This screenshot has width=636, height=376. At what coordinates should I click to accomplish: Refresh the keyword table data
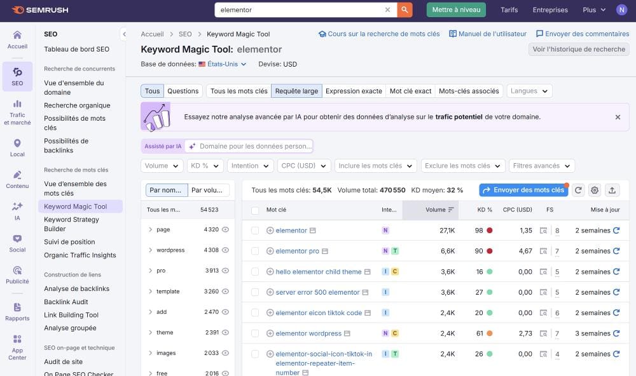click(578, 190)
